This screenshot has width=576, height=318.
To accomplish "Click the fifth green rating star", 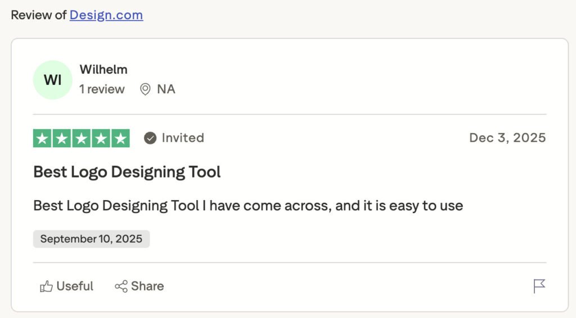I will click(x=120, y=138).
